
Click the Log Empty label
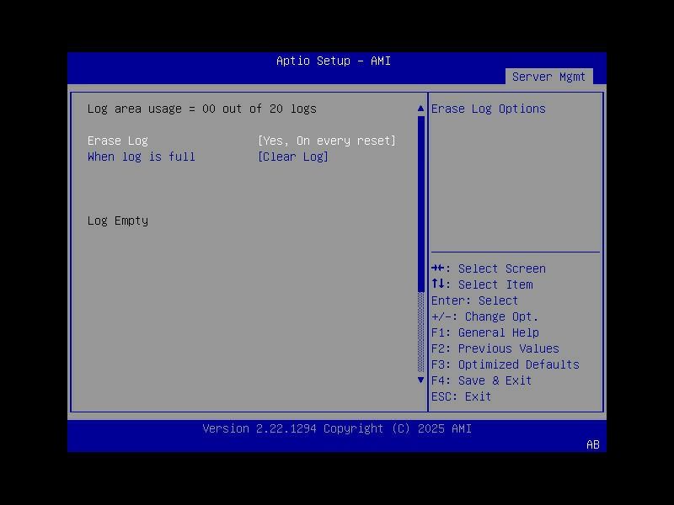117,221
